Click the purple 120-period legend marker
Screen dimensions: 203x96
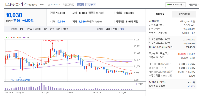click(x=24, y=38)
